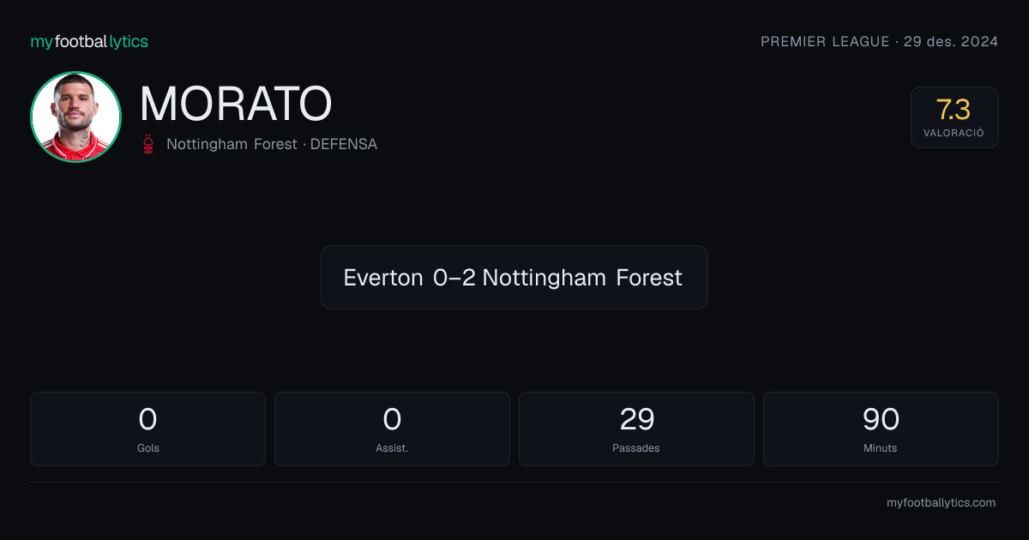Select the MORATO player name heading
This screenshot has width=1029, height=540.
(x=236, y=104)
